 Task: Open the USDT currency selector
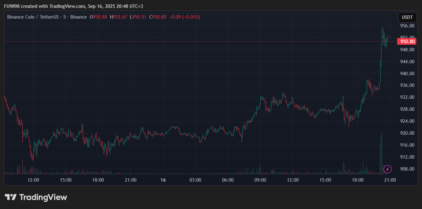click(x=407, y=17)
